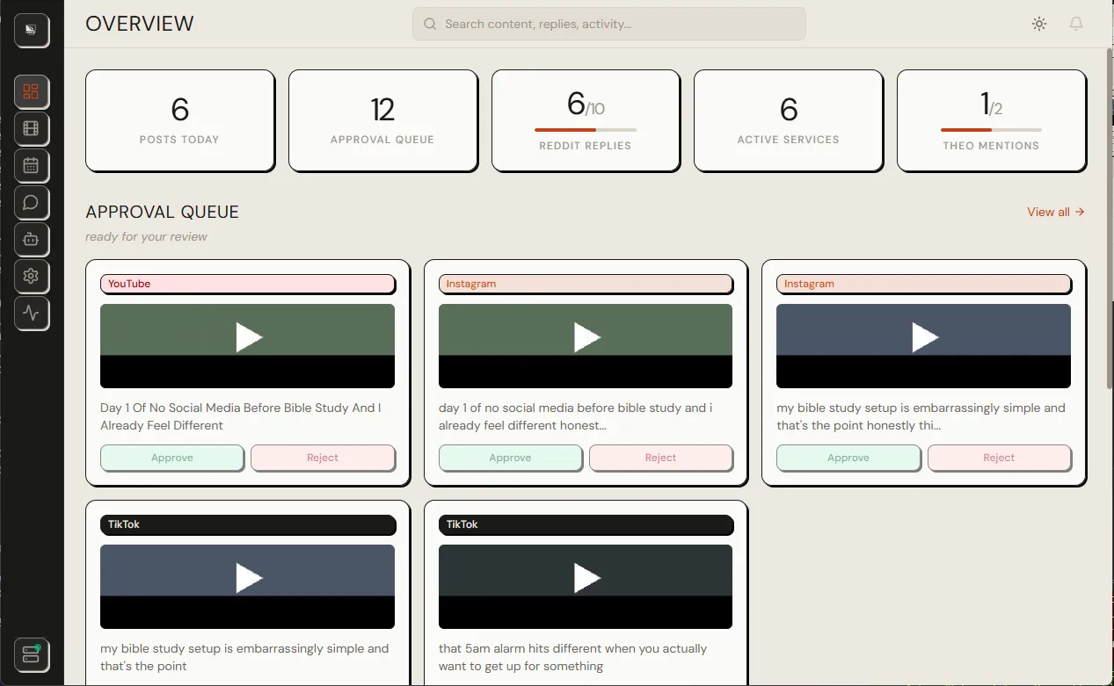Screen dimensions: 1114x686
Task: Click the search content input field
Action: point(608,24)
